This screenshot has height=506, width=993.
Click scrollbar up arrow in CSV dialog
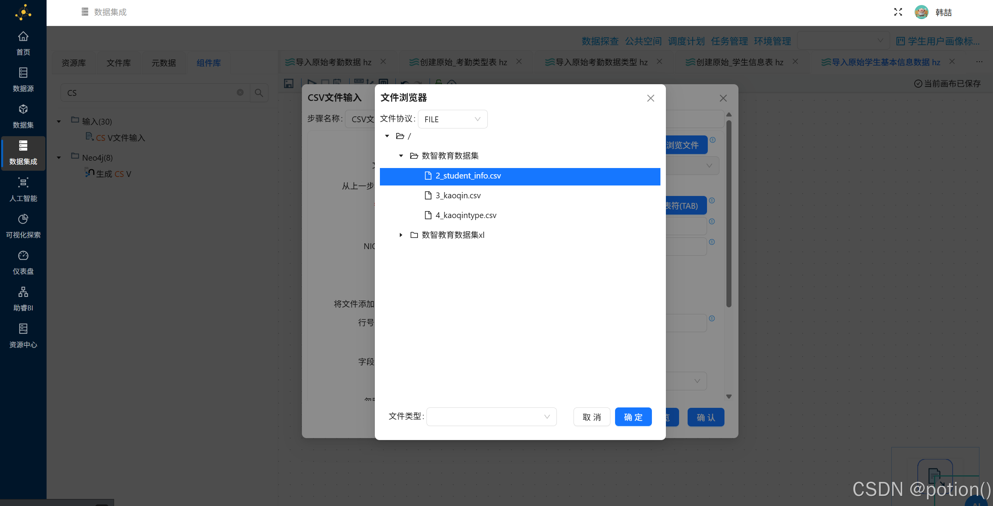(x=729, y=114)
